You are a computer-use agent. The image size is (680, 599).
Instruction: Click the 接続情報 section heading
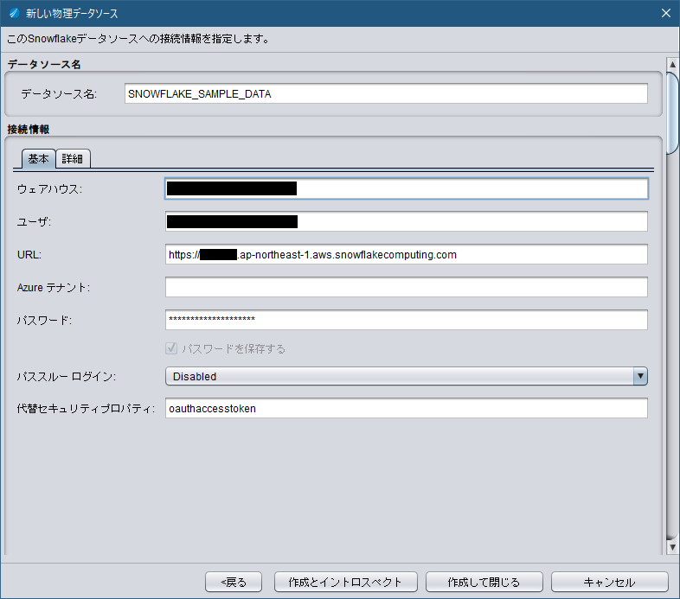click(x=29, y=129)
